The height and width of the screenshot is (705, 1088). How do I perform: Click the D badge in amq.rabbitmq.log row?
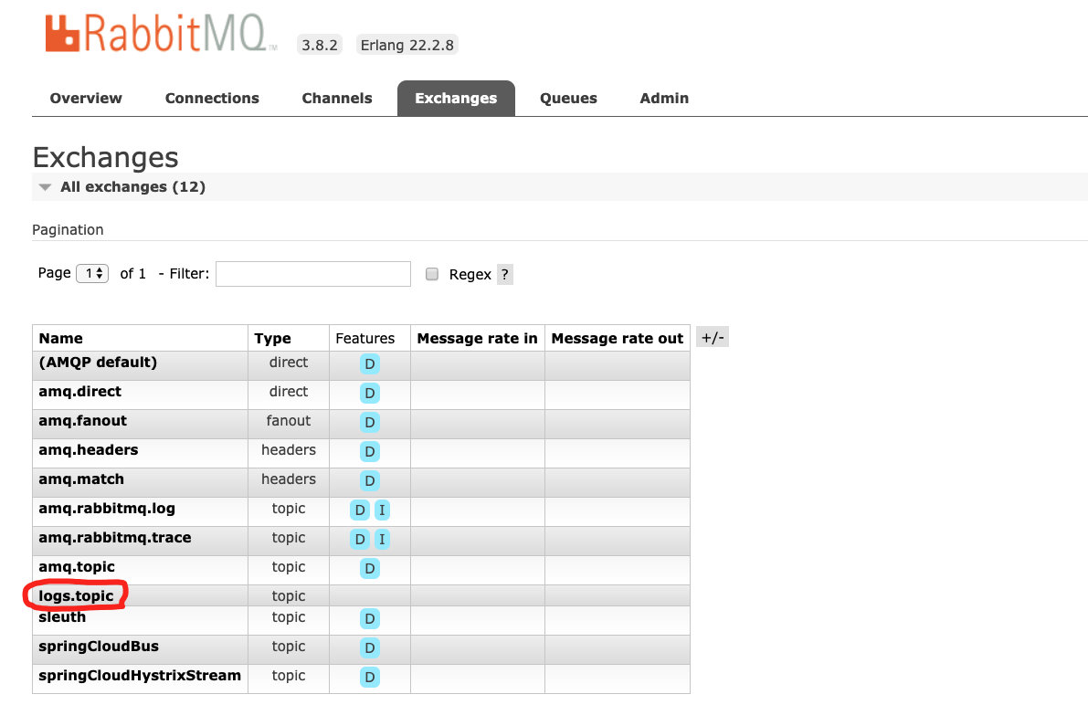359,510
